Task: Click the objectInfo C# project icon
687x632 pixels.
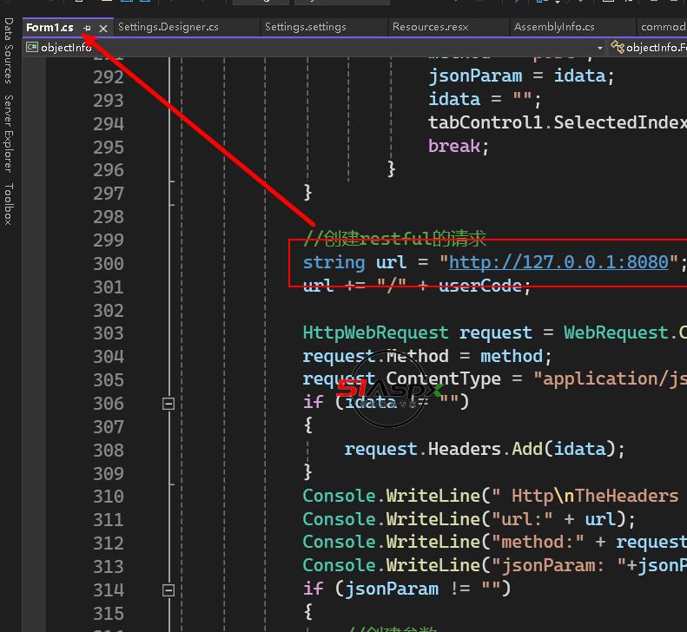Action: 32,48
